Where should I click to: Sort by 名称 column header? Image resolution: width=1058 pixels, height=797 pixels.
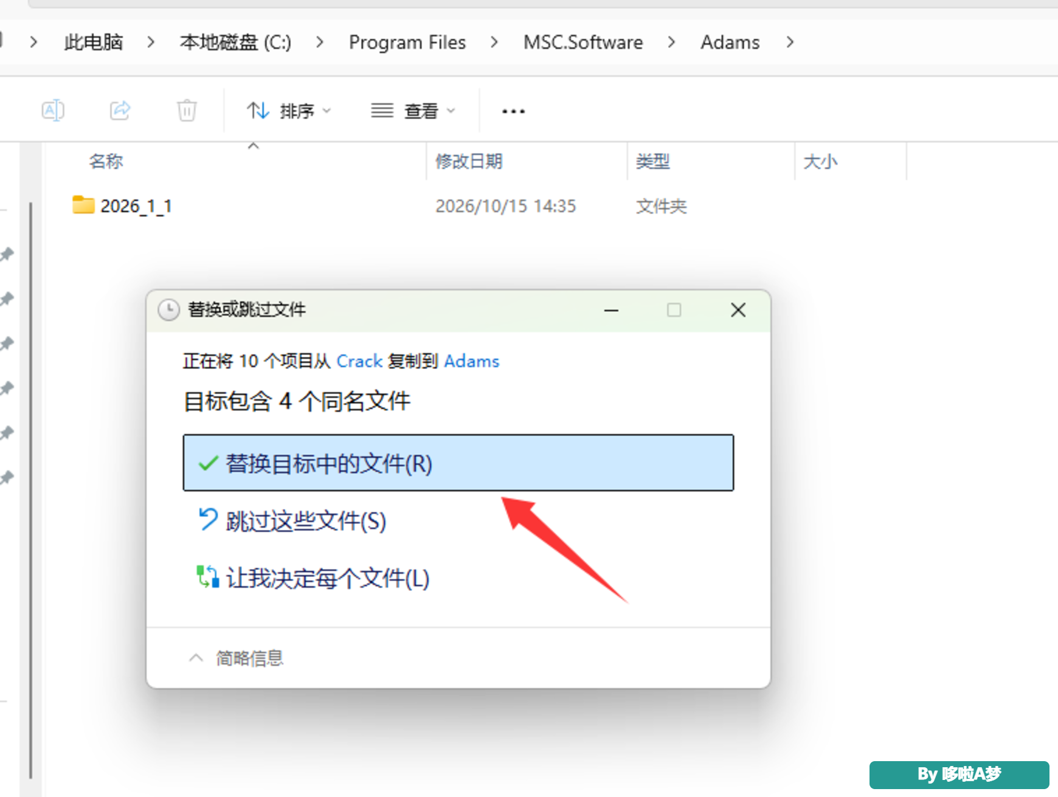(106, 161)
